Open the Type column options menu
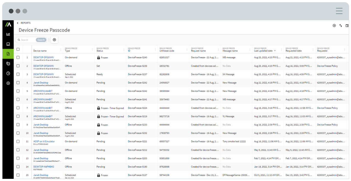Screen dimensions: 351x181 92,50
